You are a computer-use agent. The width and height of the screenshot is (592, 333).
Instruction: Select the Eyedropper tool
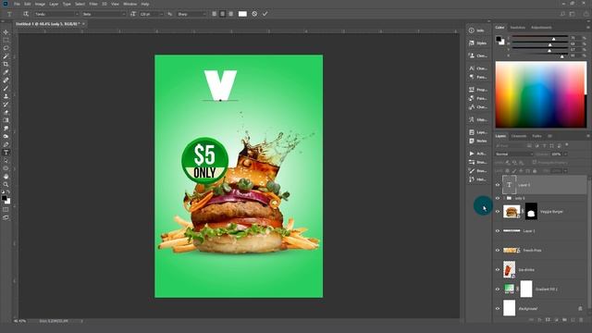point(6,72)
